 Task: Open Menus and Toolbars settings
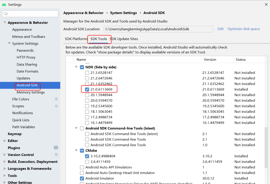[x=28, y=37]
